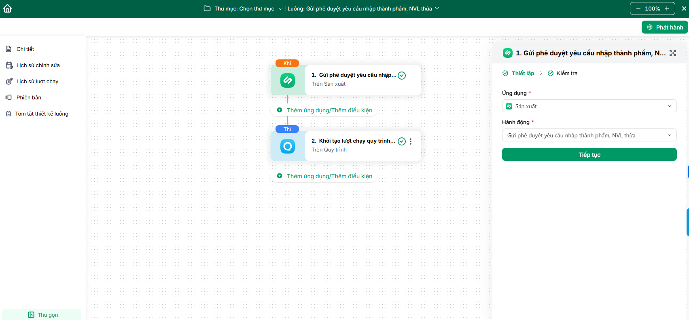Viewport: 689px width, 320px height.
Task: Expand the 'Luồng' flow name dropdown
Action: [363, 8]
